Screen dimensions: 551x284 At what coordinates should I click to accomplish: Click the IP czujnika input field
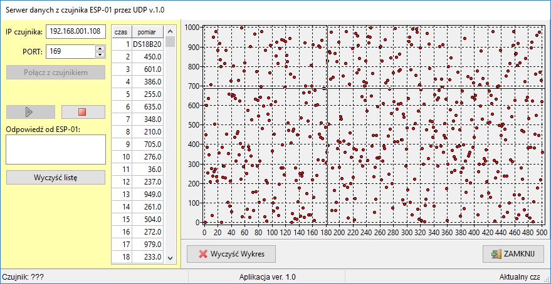[76, 31]
